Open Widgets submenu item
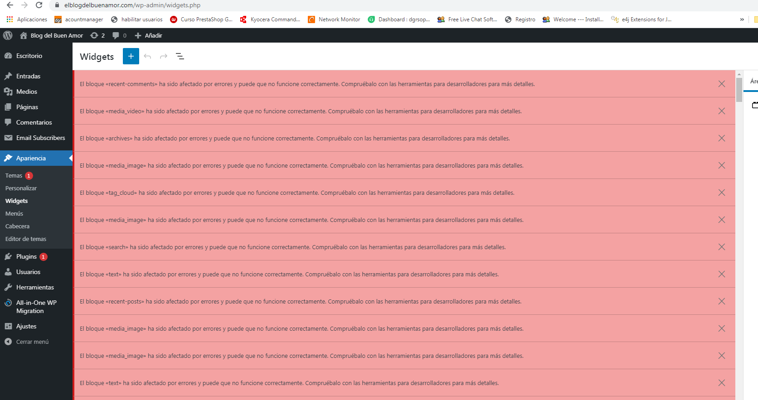Image resolution: width=758 pixels, height=400 pixels. [16, 201]
